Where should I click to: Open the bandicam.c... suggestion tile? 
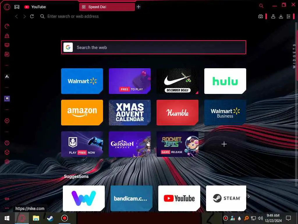132,198
